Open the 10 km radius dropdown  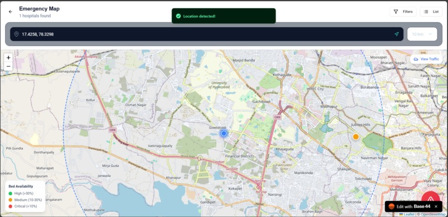(x=422, y=34)
